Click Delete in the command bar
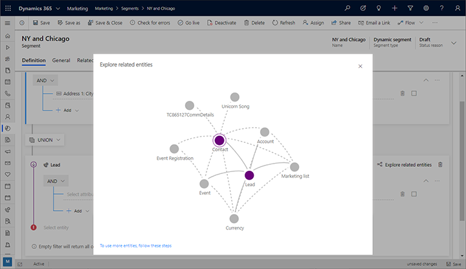This screenshot has height=269, width=466. pos(254,23)
